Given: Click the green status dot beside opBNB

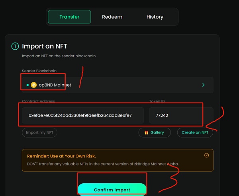Looking at the screenshot, I should point(27,85).
